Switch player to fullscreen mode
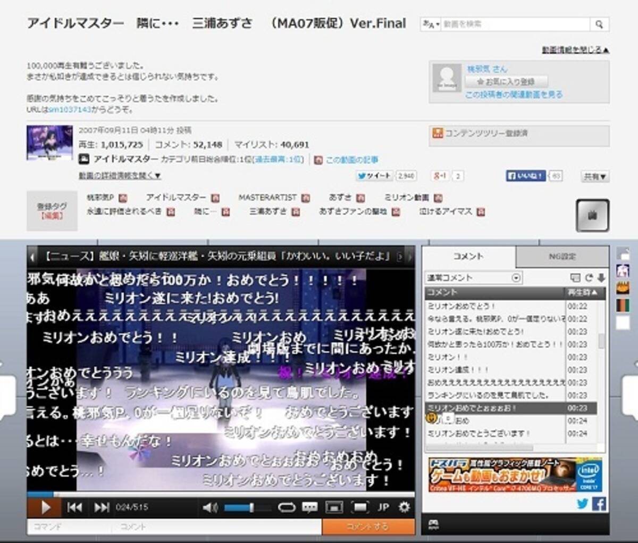Image resolution: width=638 pixels, height=543 pixels. coord(360,507)
